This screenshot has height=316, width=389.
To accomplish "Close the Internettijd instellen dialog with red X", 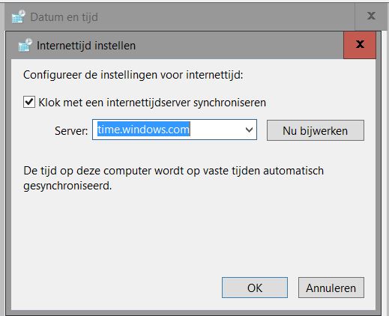I will 360,45.
